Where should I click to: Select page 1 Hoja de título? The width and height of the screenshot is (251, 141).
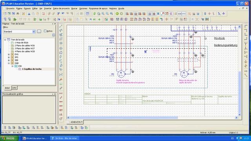[21, 43]
